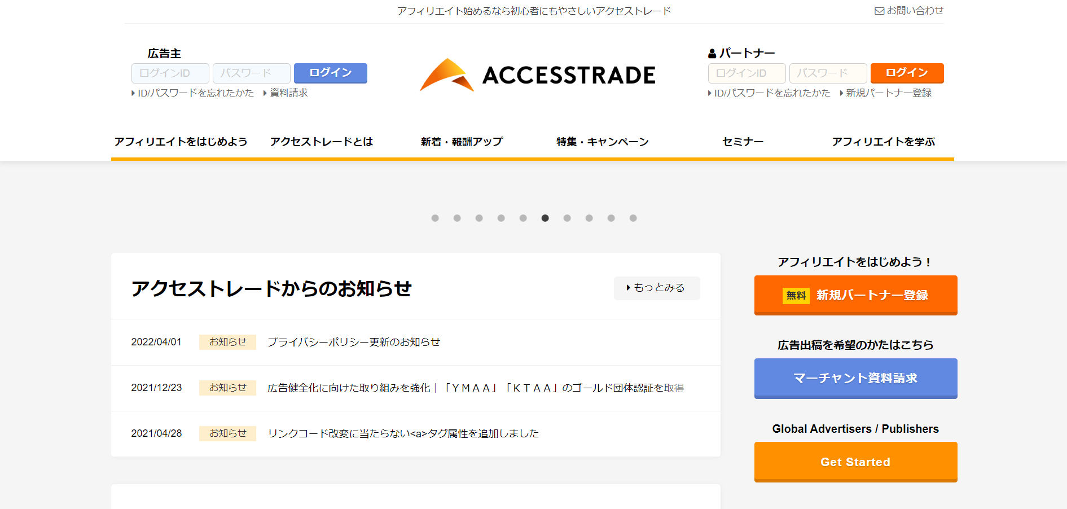Select the seventh carousel dot
This screenshot has height=509, width=1067.
pyautogui.click(x=567, y=218)
